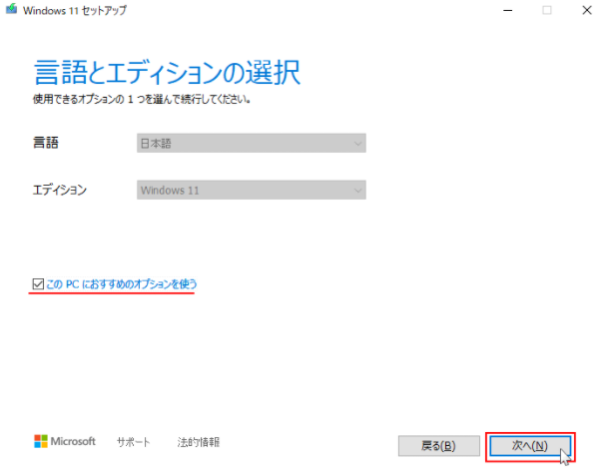Screen dimensions: 604x474
Task: Click the エディション field label
Action: tap(60, 190)
